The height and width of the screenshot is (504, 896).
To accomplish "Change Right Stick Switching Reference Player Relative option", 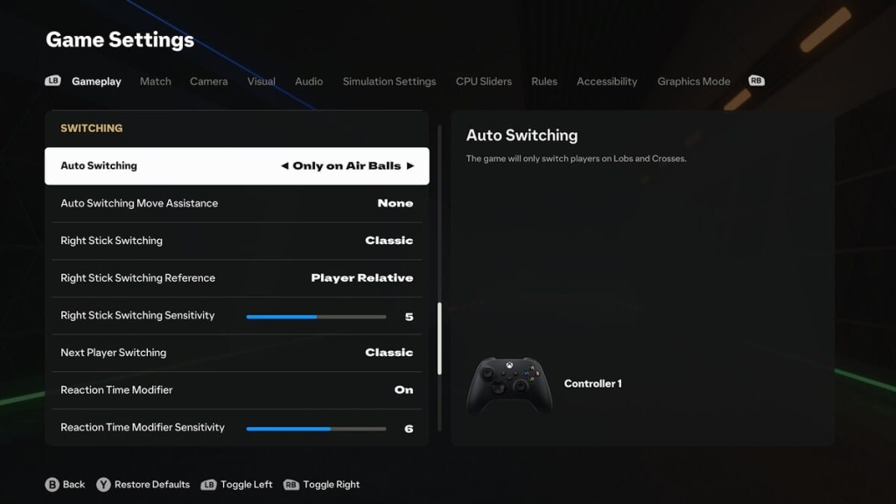I will coord(236,277).
